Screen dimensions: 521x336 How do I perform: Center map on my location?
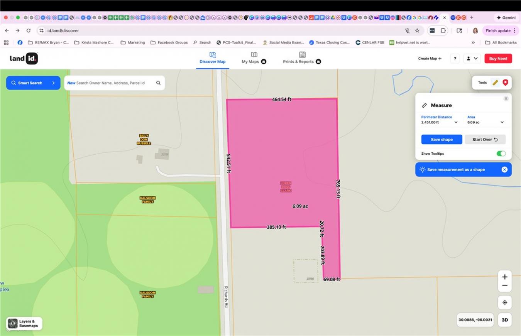504,302
